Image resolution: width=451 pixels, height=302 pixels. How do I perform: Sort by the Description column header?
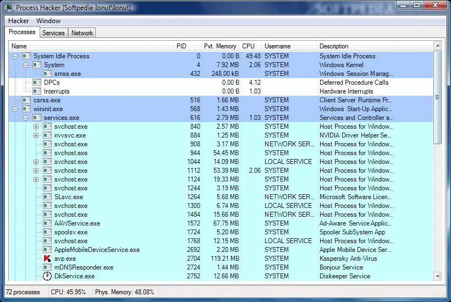tap(355, 46)
